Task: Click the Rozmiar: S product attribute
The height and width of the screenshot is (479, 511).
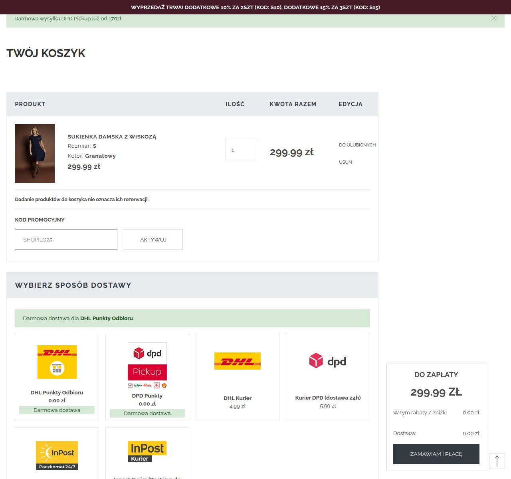Action: (x=82, y=146)
